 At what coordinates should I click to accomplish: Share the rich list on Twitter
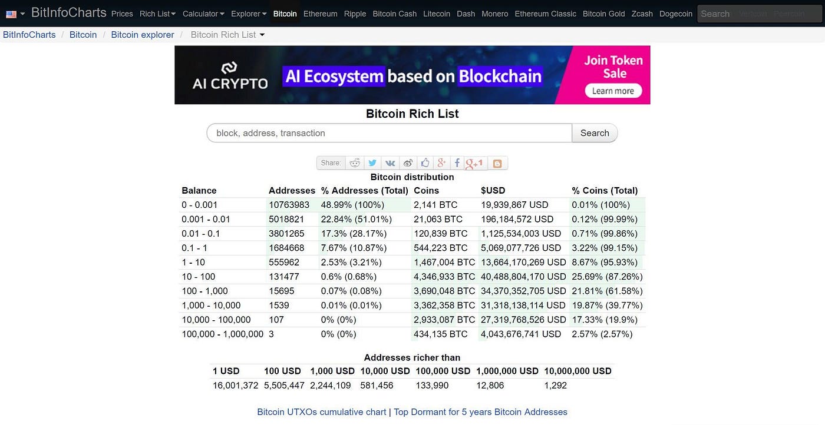(x=372, y=163)
